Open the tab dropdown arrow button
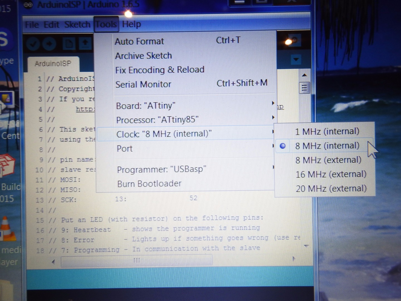Image resolution: width=401 pixels, height=301 pixels. (x=296, y=59)
